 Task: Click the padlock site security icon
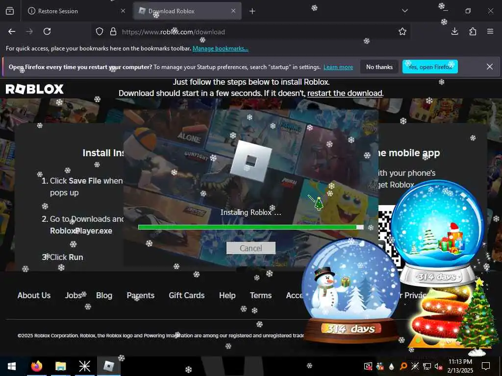(x=113, y=31)
